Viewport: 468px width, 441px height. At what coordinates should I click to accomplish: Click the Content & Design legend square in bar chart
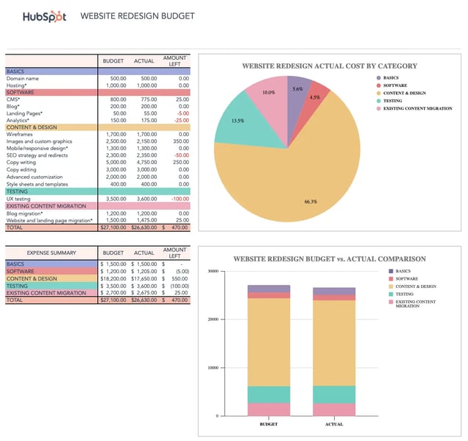coord(390,286)
